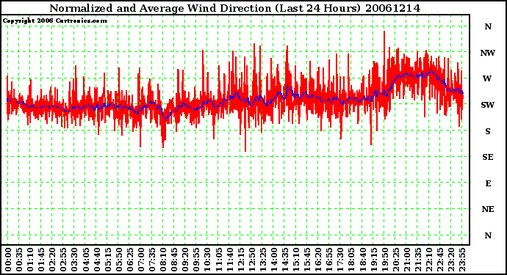Click the '07:00' time axis label
This screenshot has width=507, height=275.
click(x=141, y=260)
